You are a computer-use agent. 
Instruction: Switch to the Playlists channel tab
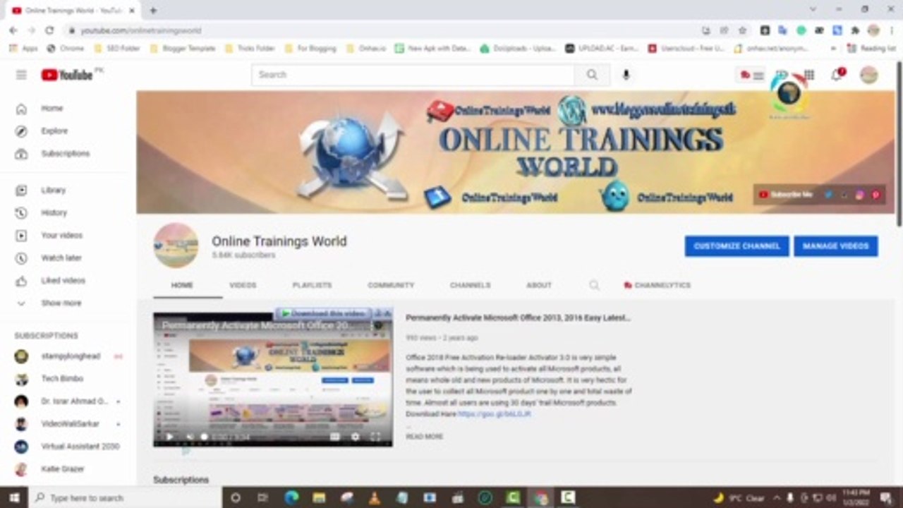(312, 285)
